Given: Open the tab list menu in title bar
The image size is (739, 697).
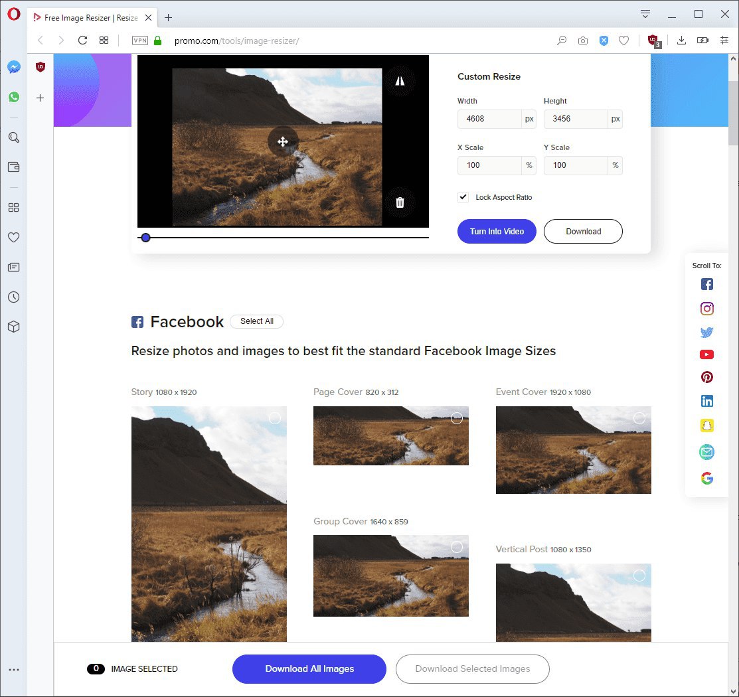Looking at the screenshot, I should [x=645, y=14].
